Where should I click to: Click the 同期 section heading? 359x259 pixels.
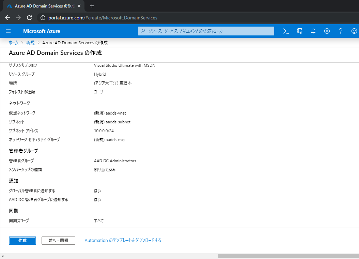point(14,211)
